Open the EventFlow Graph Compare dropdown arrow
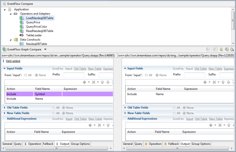The height and width of the screenshot is (152, 236). [x=45, y=49]
